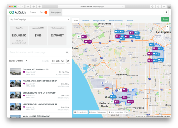Expand the Lowest CPM first sort dropdown
Screen dimensions: 178x128
18,61
